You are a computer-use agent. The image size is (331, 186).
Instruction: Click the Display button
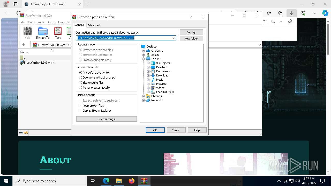(x=191, y=32)
